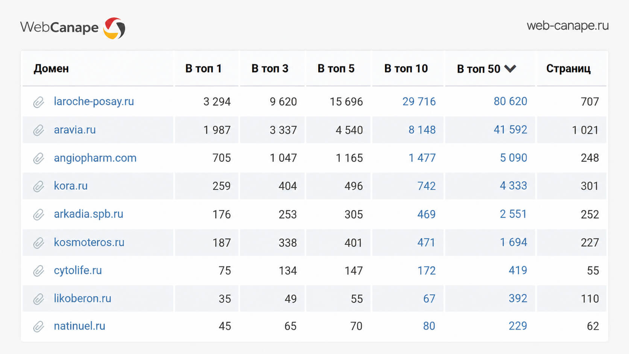Image resolution: width=629 pixels, height=354 pixels.
Task: Open the 229 top-50 link
Action: [x=518, y=326]
